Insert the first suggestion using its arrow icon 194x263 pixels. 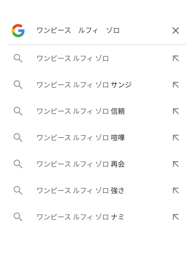pos(176,58)
